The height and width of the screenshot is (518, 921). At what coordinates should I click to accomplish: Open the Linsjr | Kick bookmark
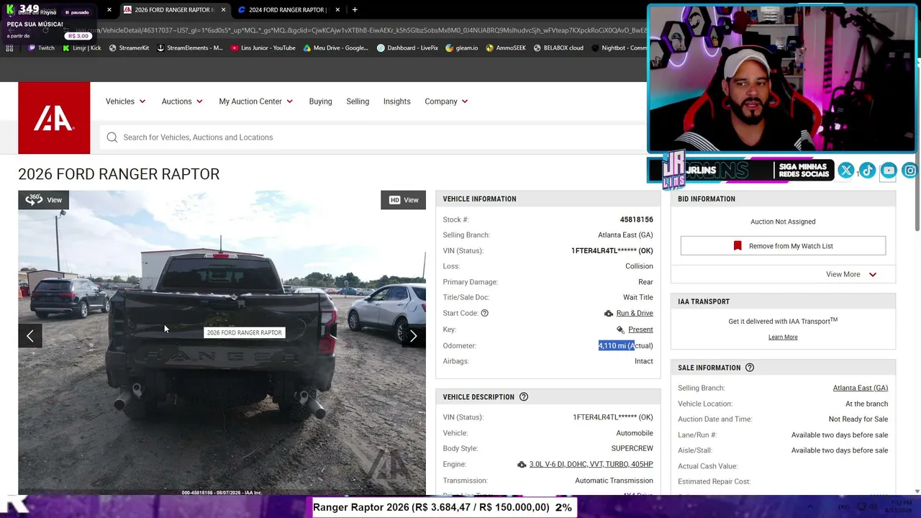(81, 48)
